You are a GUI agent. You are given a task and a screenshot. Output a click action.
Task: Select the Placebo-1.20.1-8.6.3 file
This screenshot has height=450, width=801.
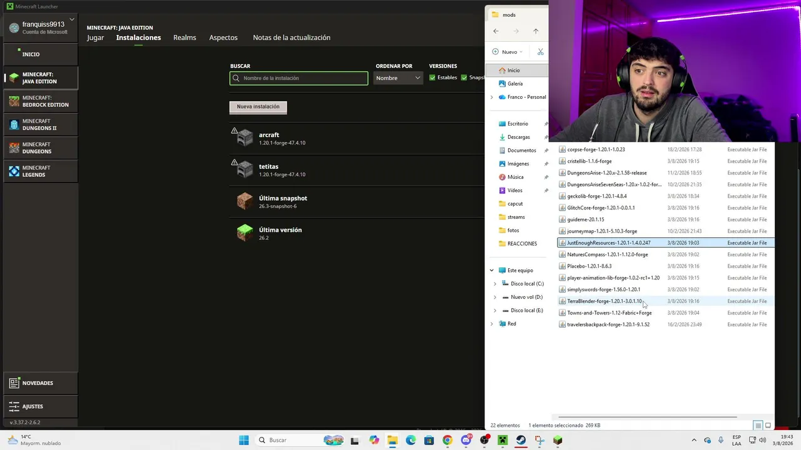666,266
